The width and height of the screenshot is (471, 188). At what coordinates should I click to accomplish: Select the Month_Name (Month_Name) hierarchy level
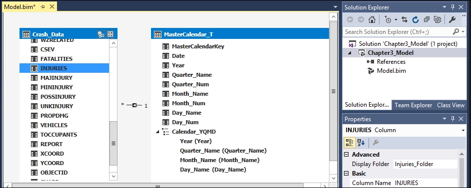coord(219,160)
